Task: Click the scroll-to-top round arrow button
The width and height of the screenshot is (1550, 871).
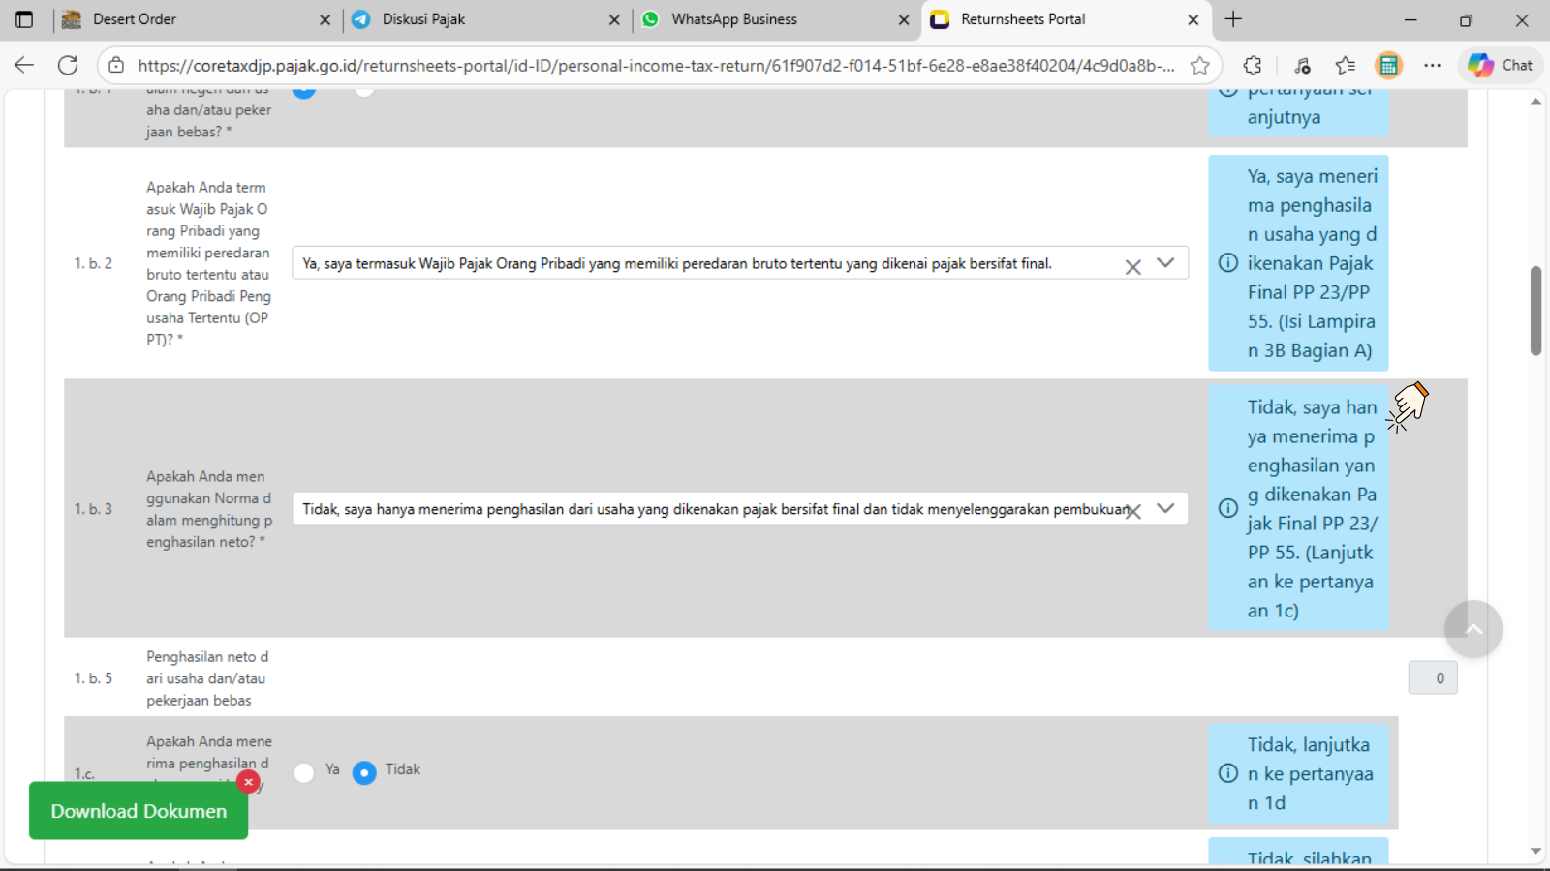Action: pos(1472,629)
